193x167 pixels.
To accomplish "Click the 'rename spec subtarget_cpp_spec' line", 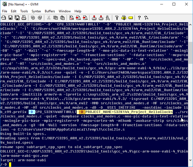I will [x=61, y=147].
